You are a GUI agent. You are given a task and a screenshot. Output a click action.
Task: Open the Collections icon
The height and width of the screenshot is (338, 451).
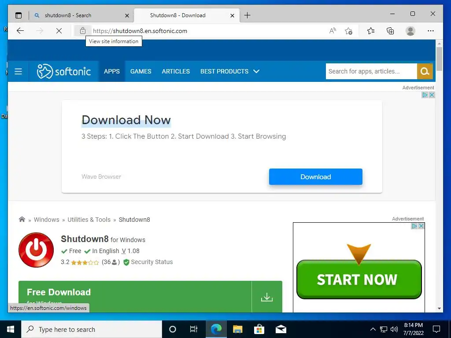click(x=390, y=31)
